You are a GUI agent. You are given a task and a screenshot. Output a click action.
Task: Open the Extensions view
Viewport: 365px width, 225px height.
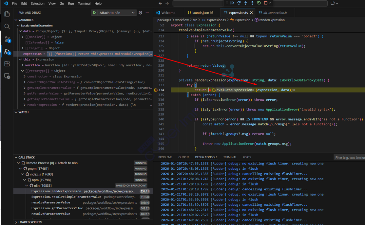coord(7,64)
